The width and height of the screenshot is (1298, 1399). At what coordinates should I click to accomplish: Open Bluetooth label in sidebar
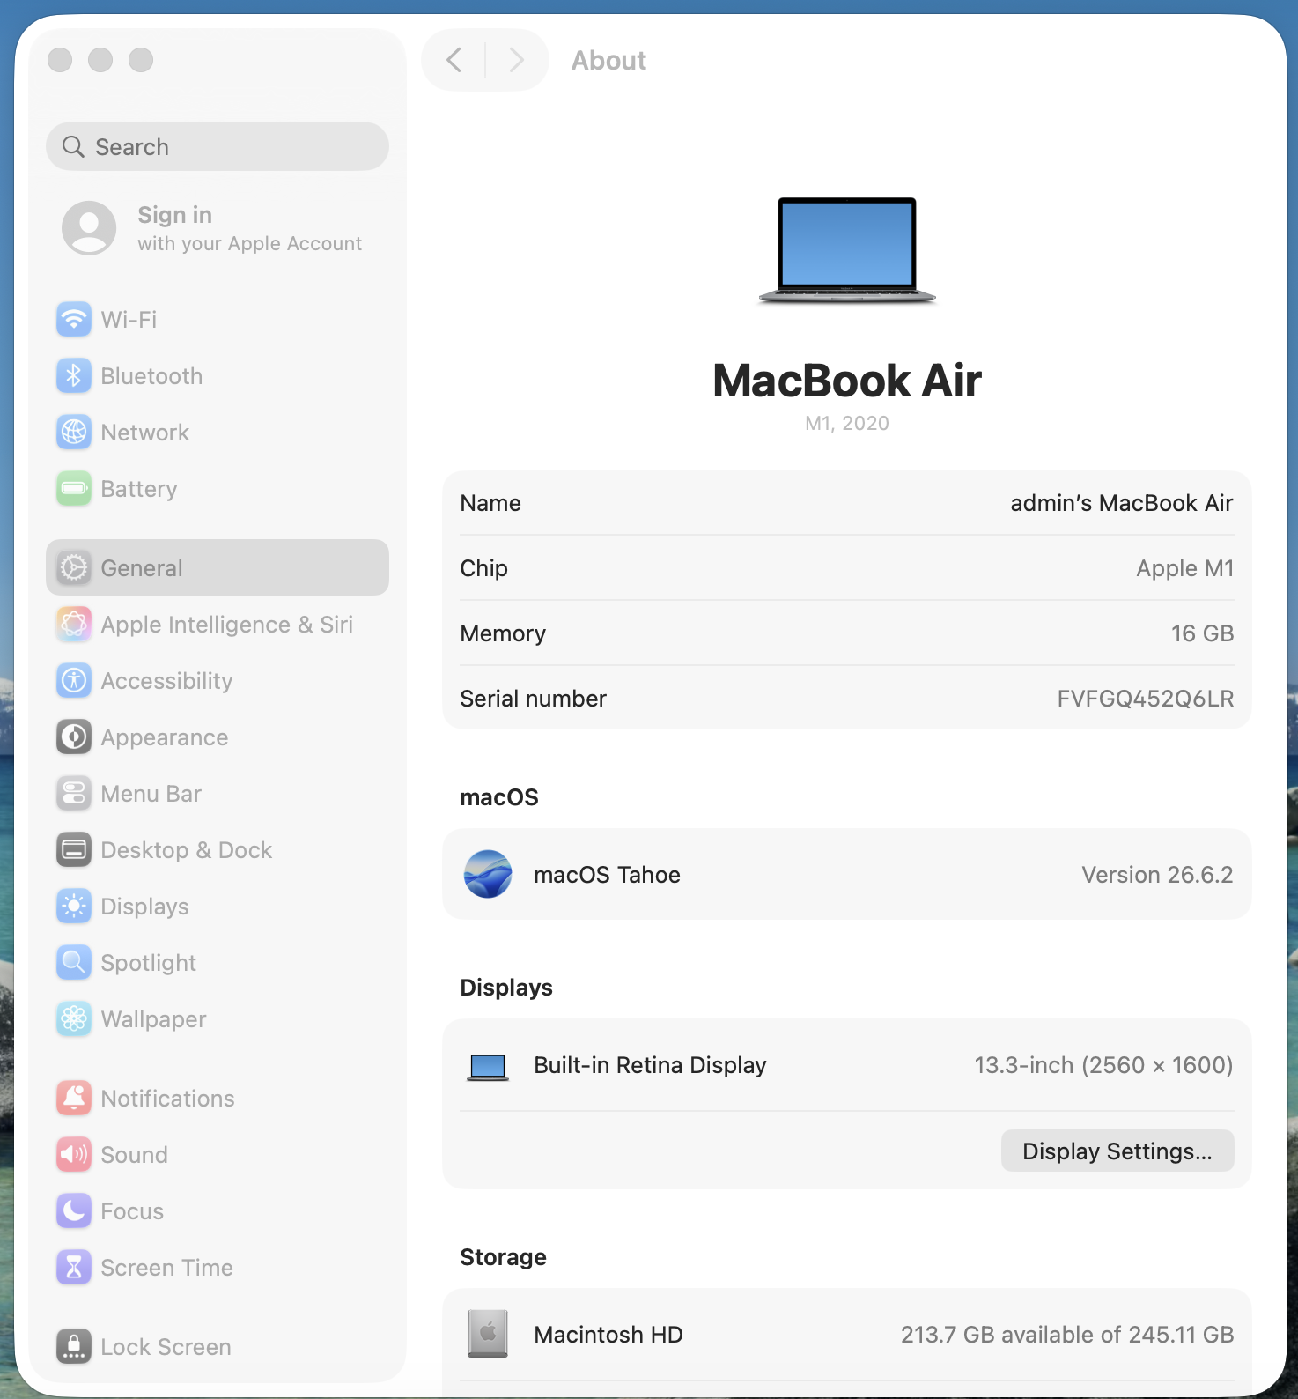[x=151, y=376]
